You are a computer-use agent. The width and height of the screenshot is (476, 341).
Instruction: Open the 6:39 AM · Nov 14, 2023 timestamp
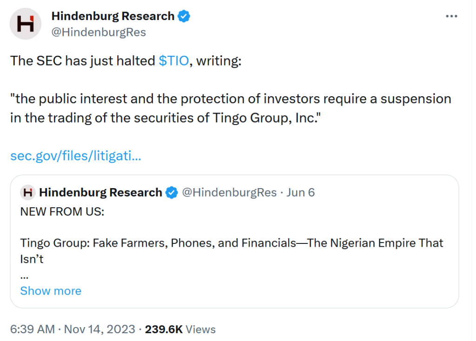click(x=72, y=329)
